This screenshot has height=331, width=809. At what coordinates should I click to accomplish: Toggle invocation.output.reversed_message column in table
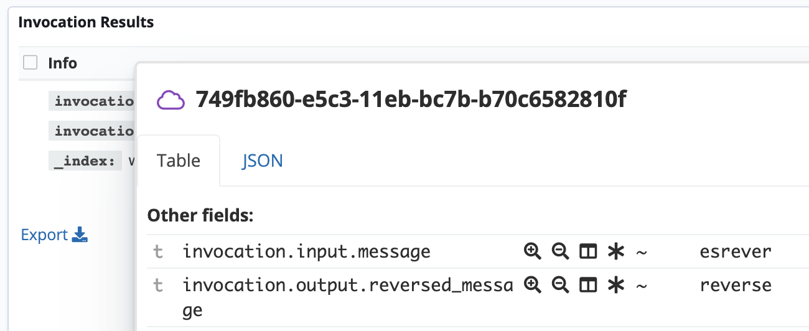(588, 285)
